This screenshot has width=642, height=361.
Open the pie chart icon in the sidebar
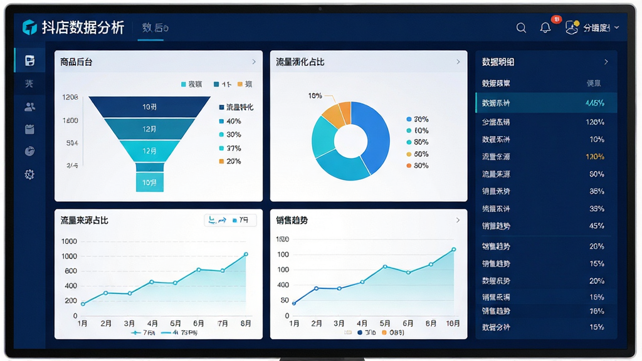point(29,152)
